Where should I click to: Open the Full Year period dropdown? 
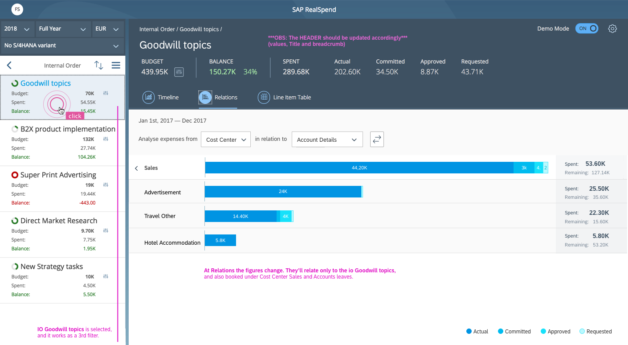coord(62,29)
